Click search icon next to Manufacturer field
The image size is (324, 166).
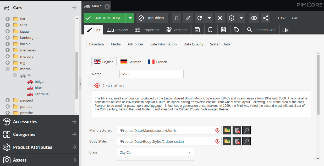coord(246,130)
